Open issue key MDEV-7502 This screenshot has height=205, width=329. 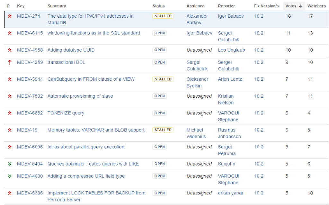pyautogui.click(x=30, y=96)
